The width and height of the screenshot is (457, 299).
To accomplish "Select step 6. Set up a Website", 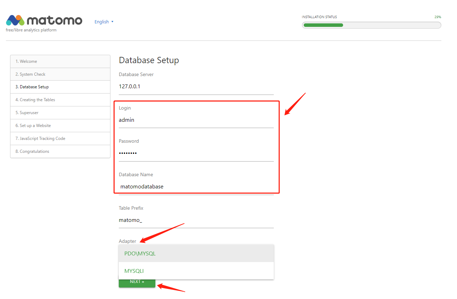I will click(x=60, y=126).
